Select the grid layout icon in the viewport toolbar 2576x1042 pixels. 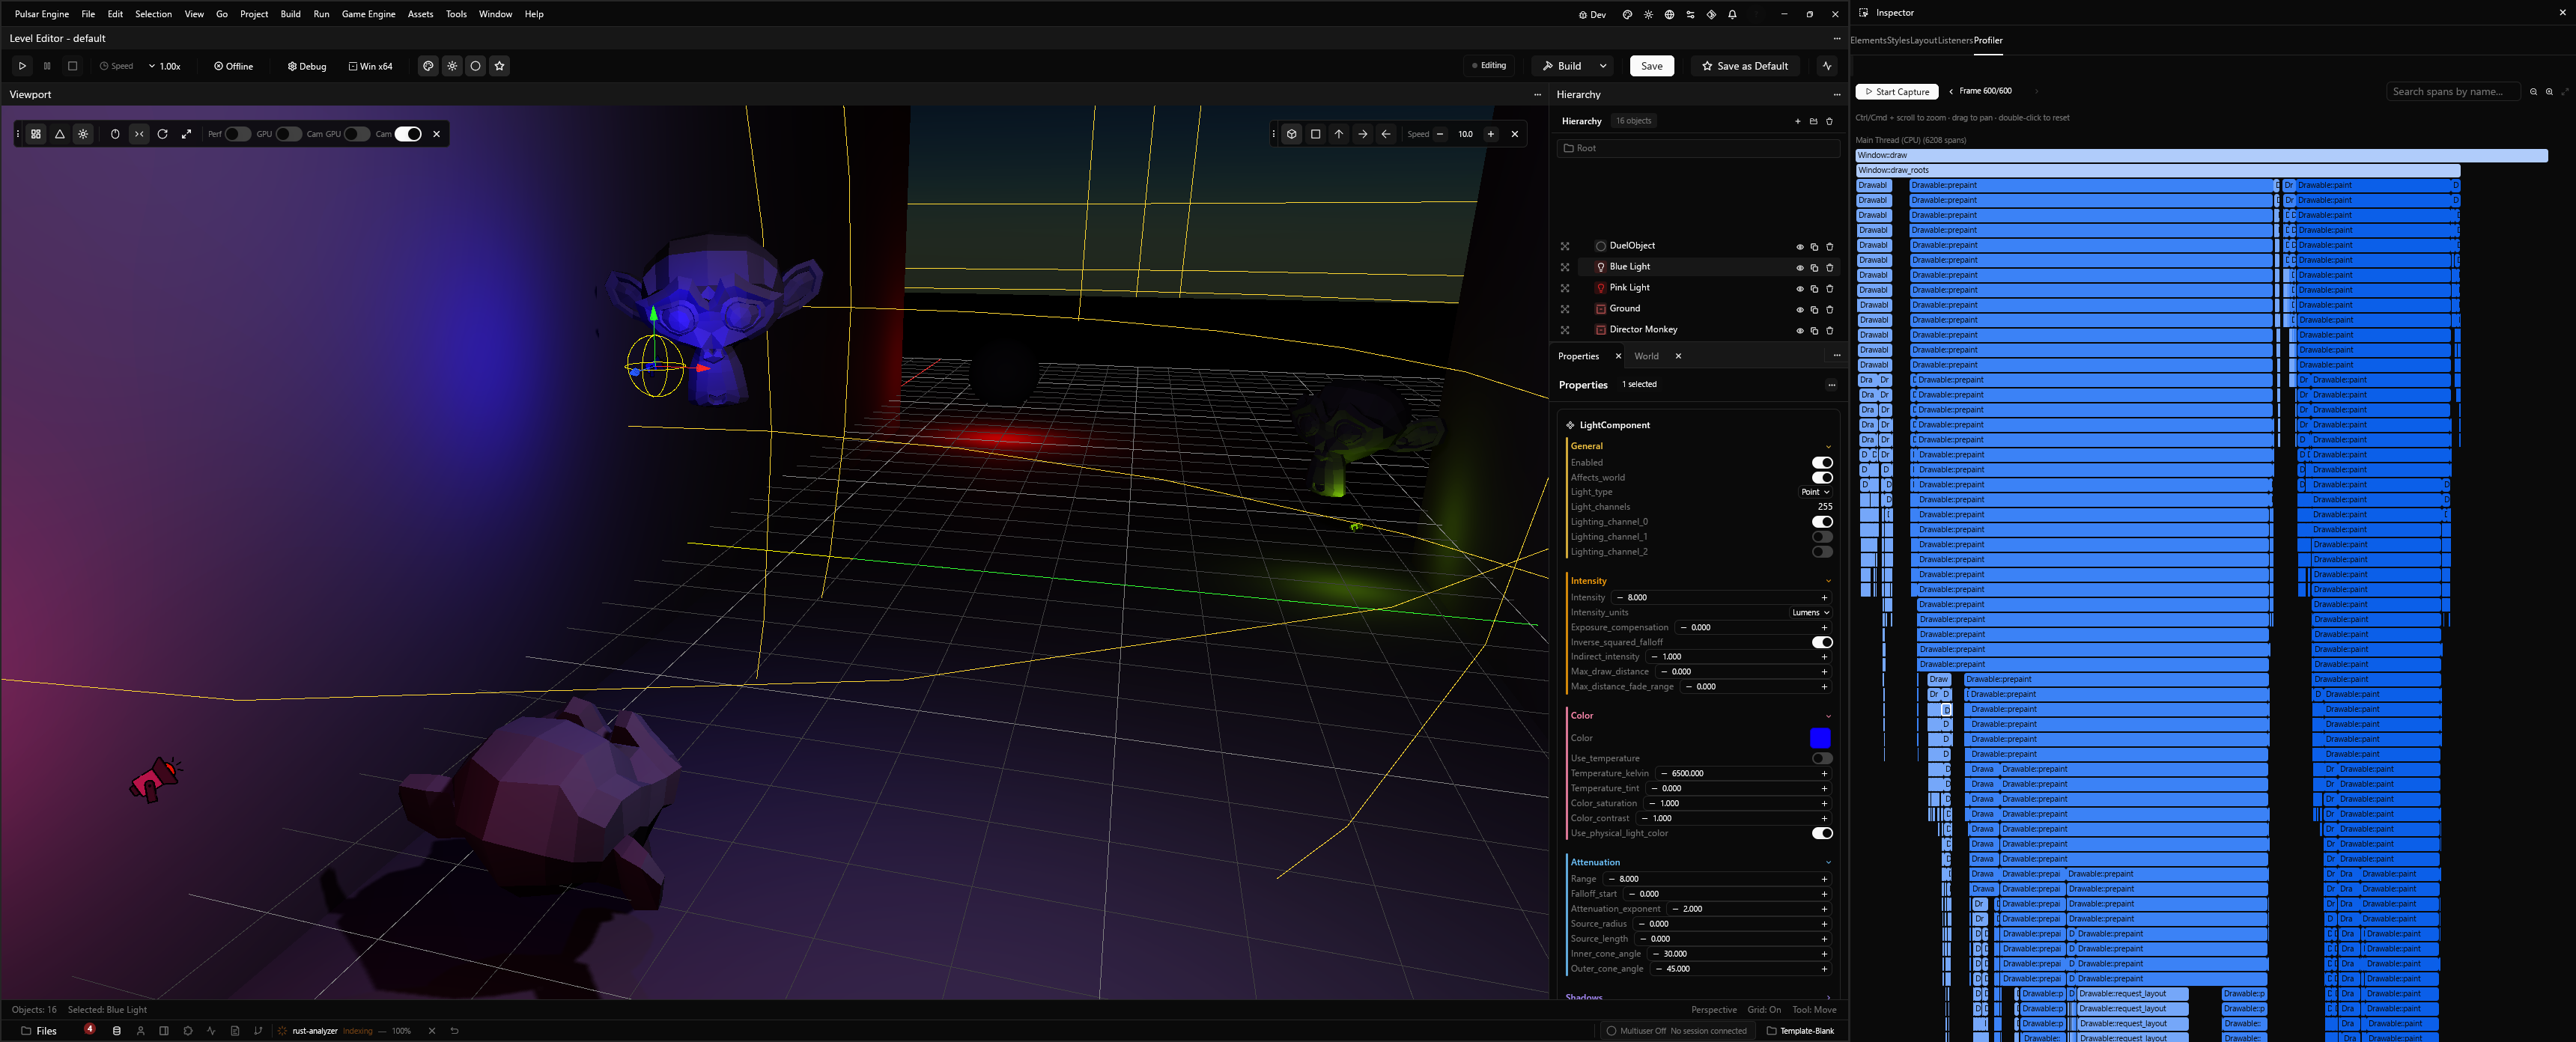coord(36,134)
